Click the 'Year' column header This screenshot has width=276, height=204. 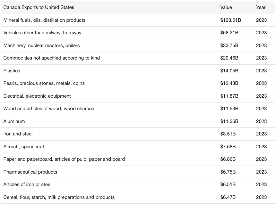pyautogui.click(x=261, y=7)
